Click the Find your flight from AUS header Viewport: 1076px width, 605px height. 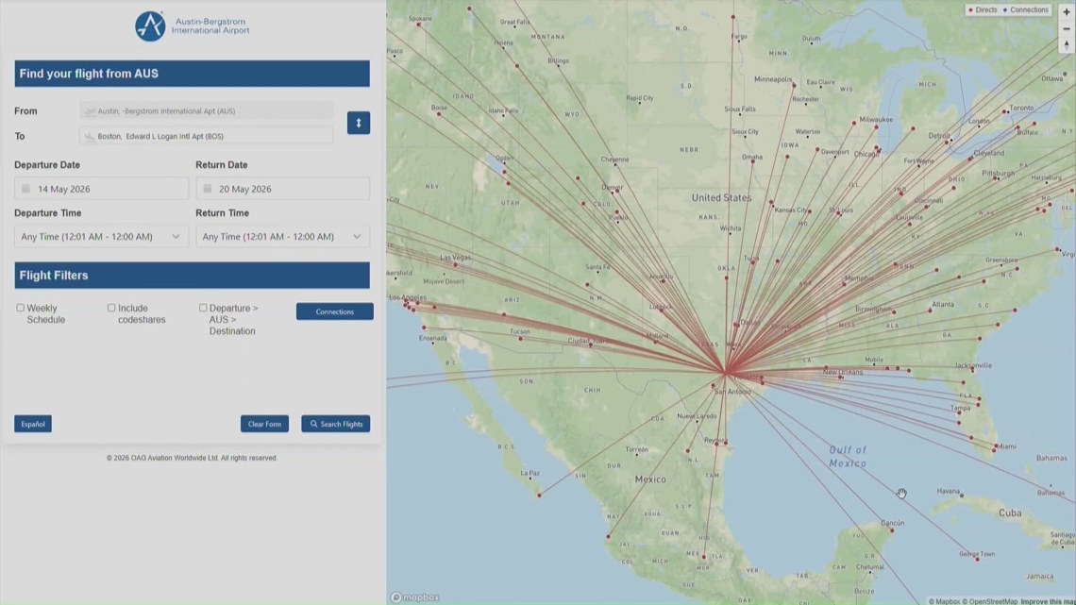point(193,74)
